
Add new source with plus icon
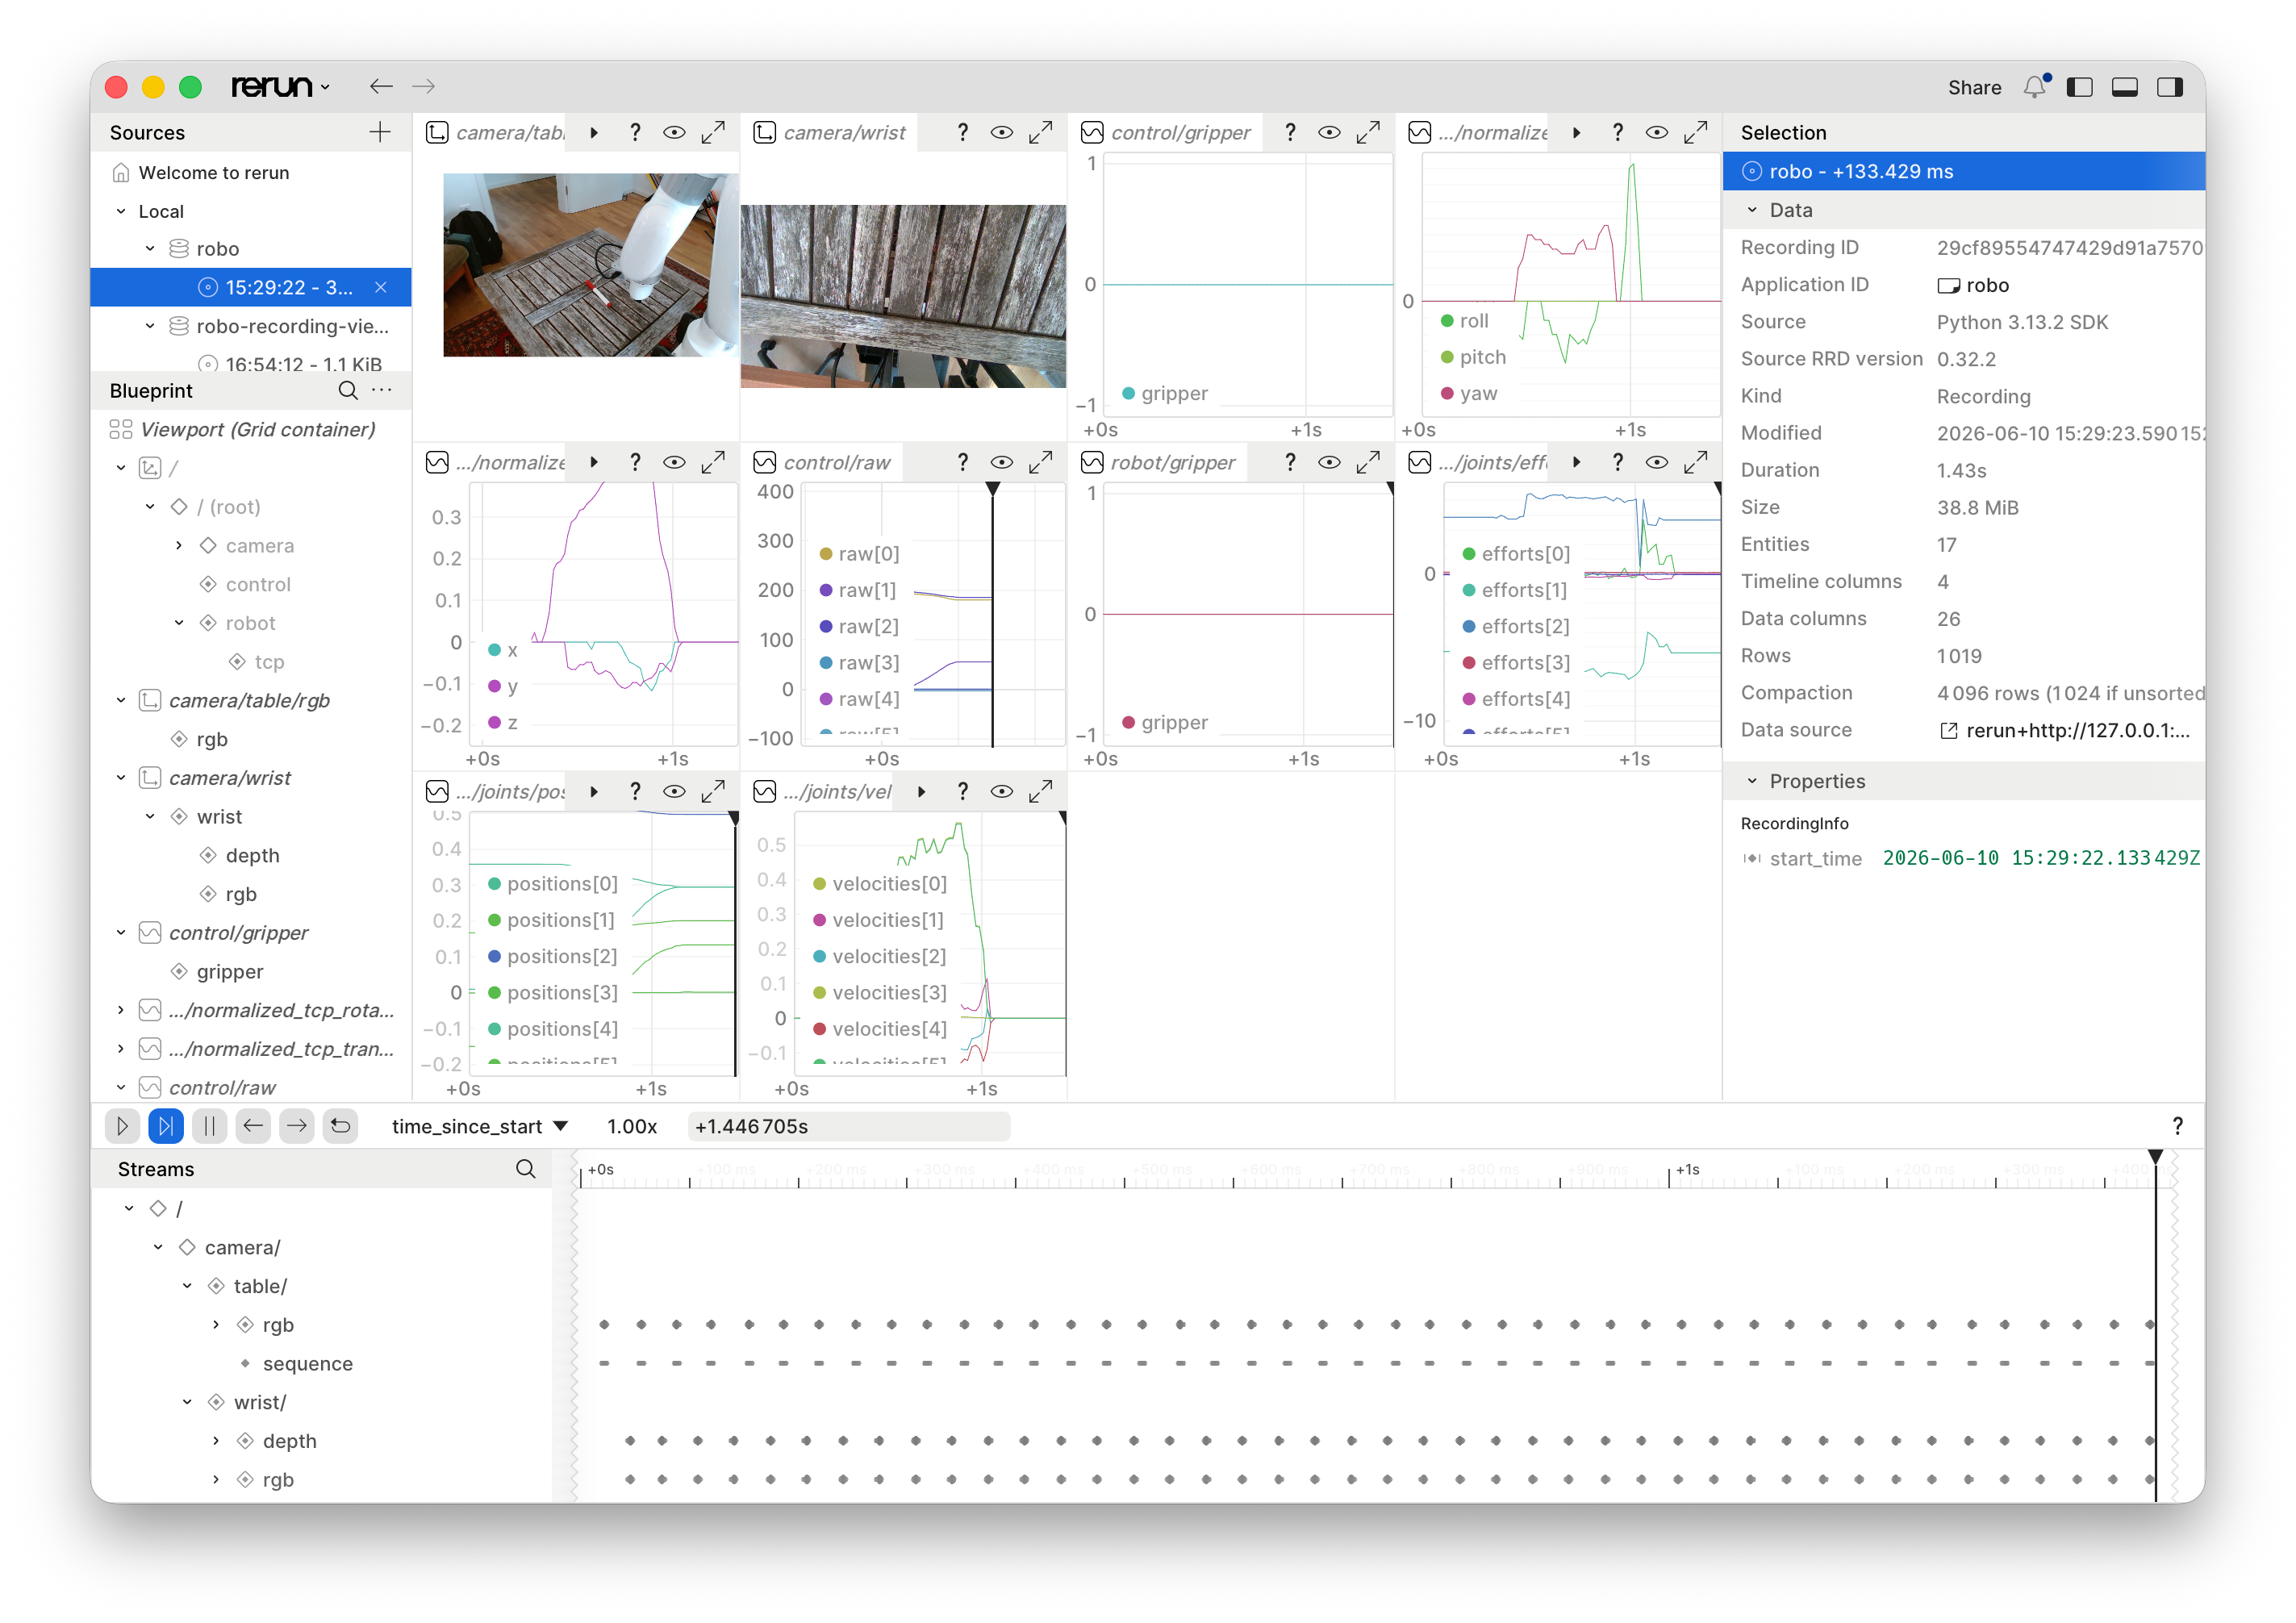click(x=380, y=132)
